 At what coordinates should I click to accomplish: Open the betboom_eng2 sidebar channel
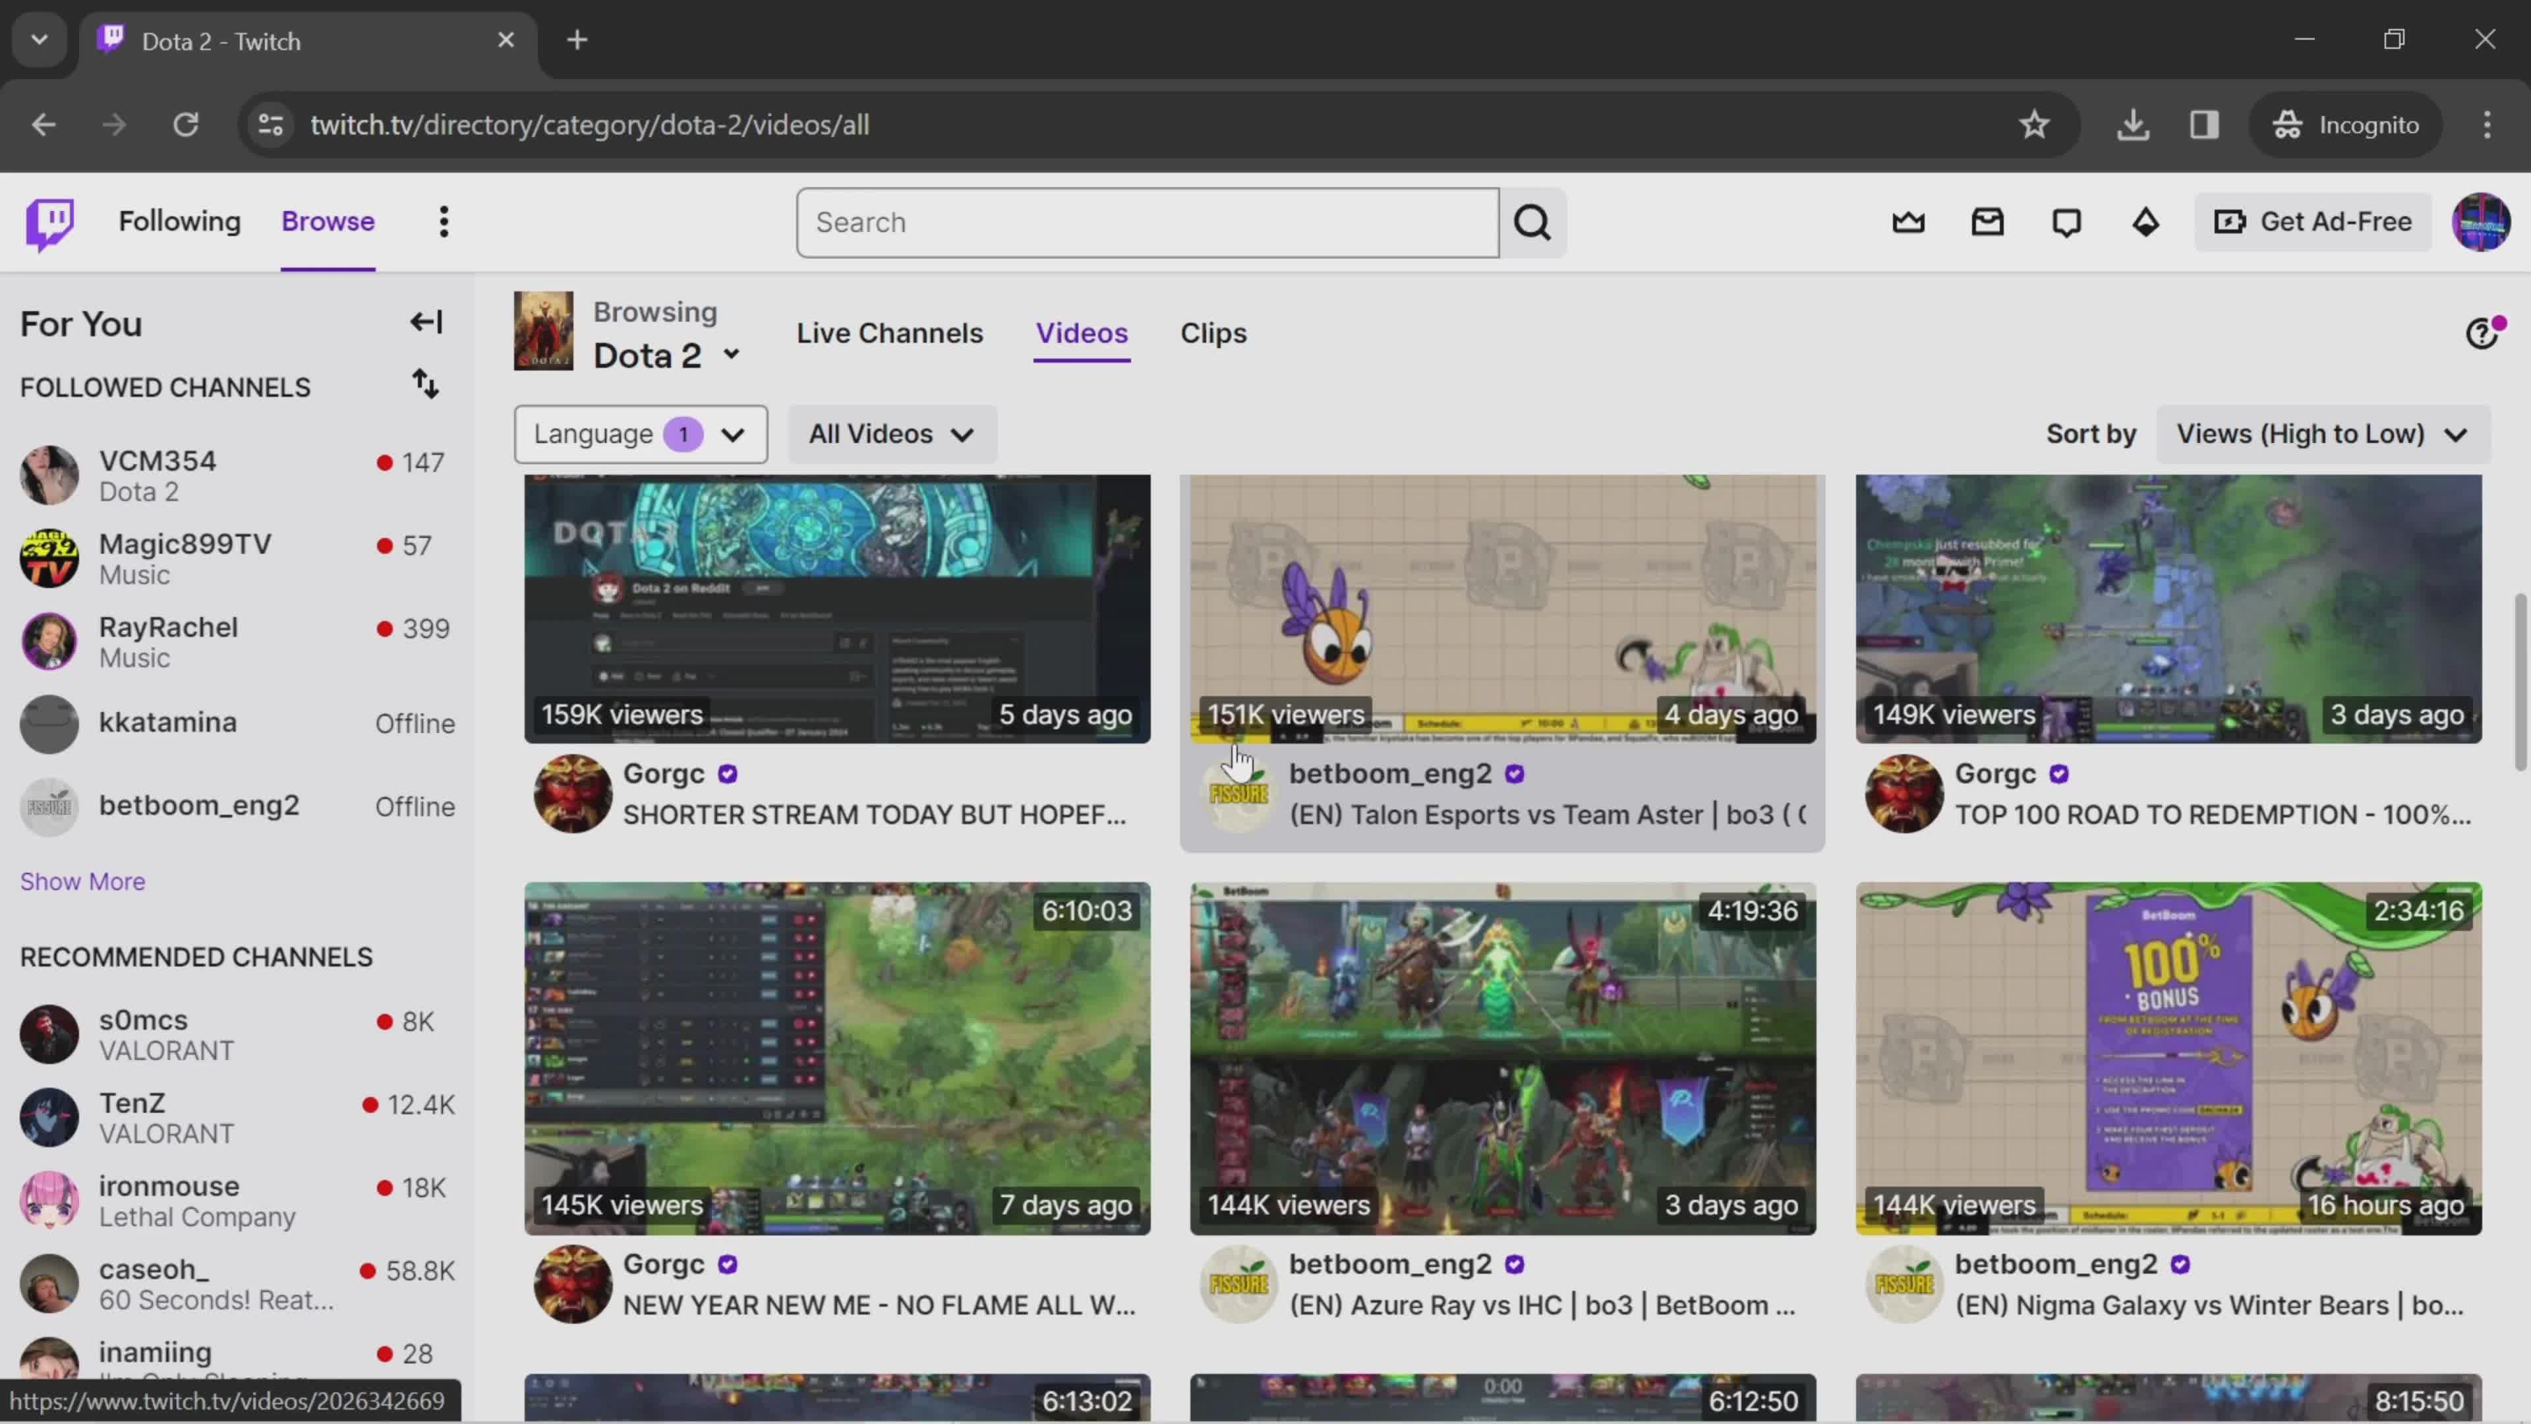tap(236, 807)
